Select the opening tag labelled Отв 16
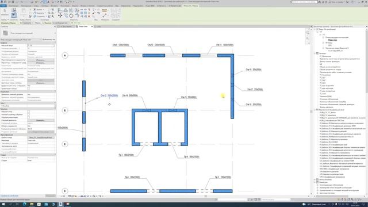The image size is (368, 207). (254, 70)
